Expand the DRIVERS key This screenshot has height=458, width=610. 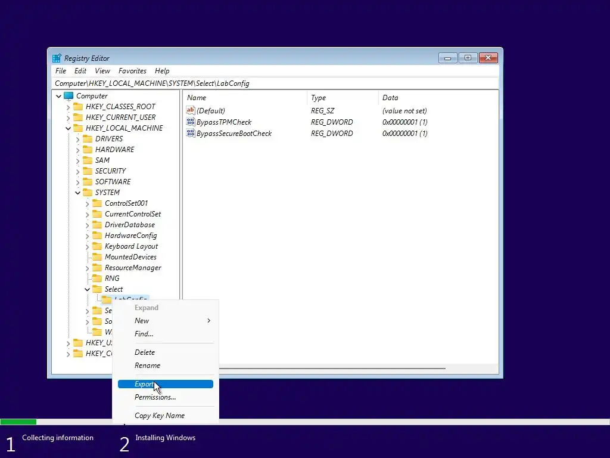(x=78, y=139)
